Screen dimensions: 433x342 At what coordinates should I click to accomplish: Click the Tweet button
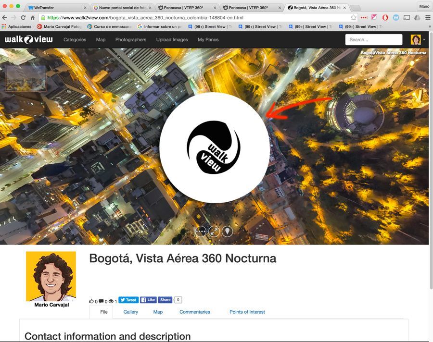(x=128, y=300)
